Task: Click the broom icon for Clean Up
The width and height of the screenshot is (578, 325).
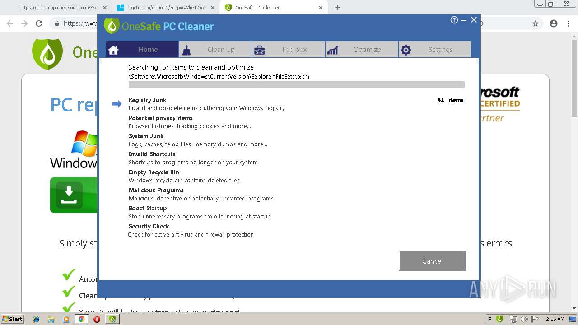Action: 186,50
